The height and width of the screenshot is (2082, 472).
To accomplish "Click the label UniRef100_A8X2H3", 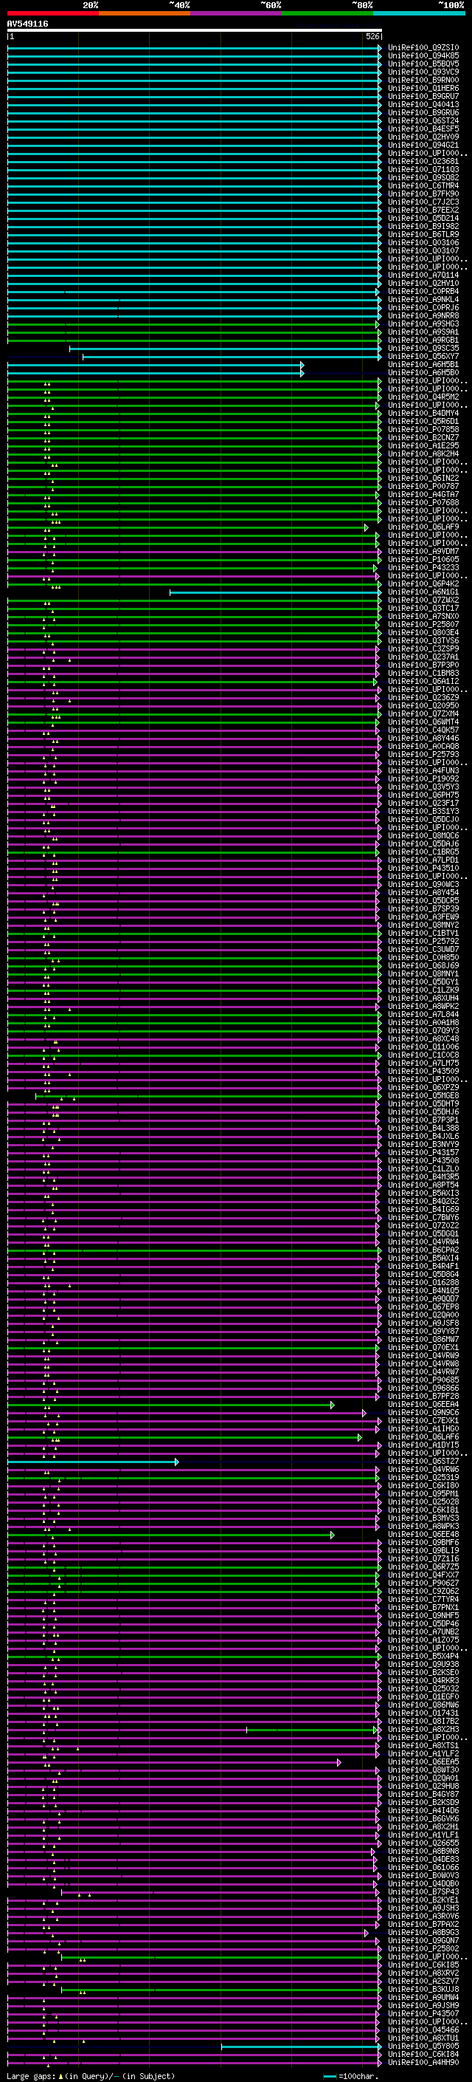I will click(x=423, y=1730).
